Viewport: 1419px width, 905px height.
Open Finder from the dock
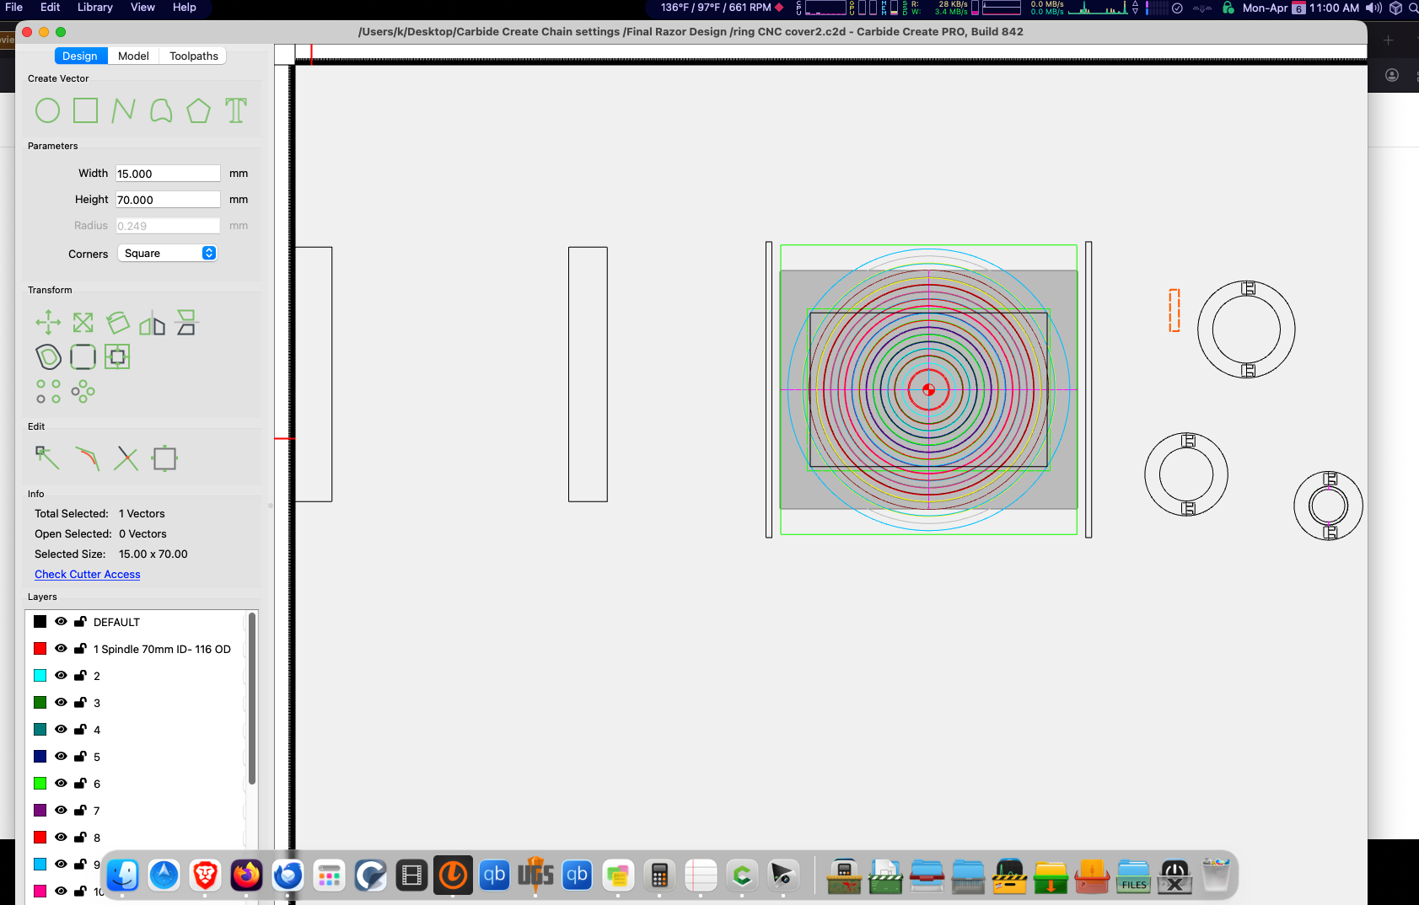(123, 876)
